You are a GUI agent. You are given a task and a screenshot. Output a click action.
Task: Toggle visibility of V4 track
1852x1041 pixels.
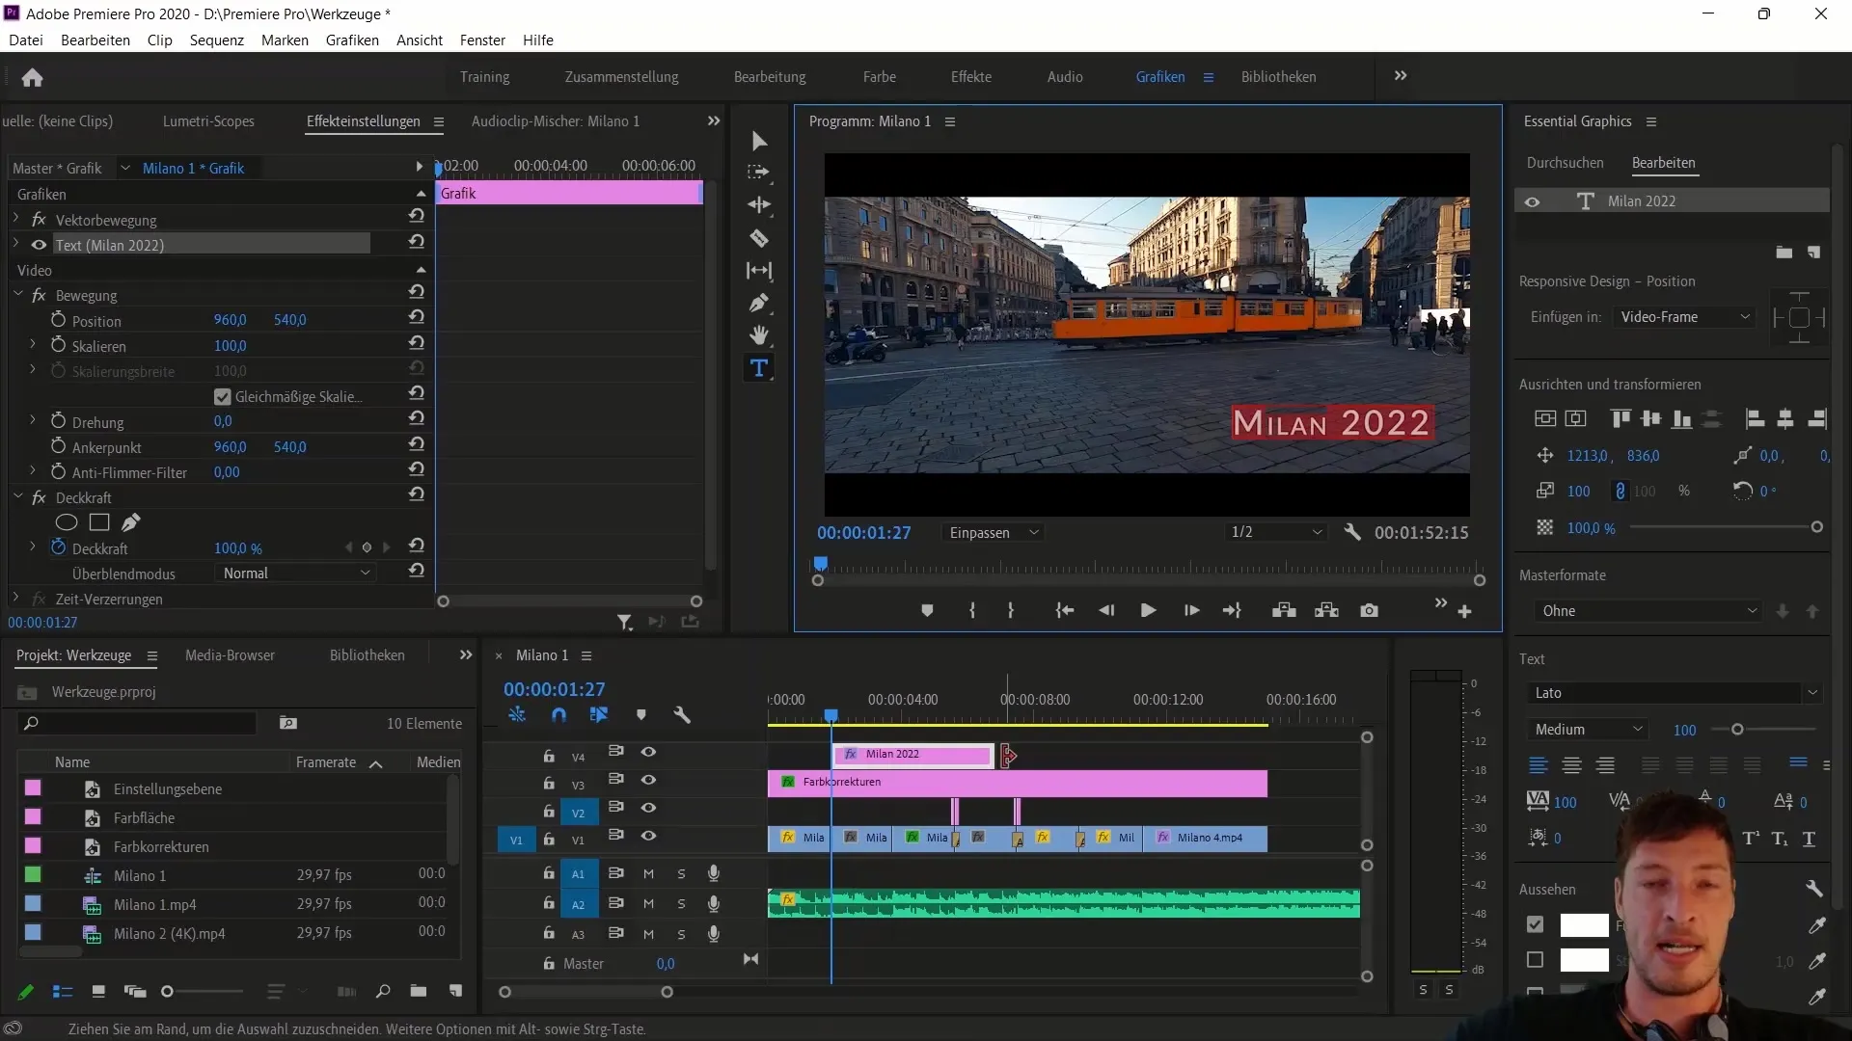pyautogui.click(x=649, y=751)
